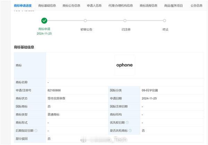Click the 国际注册日期 field label
The image size is (208, 145).
coord(119,106)
